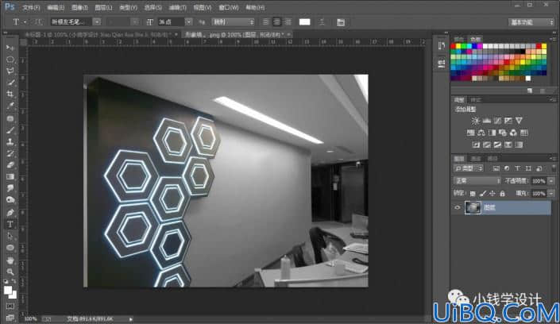
Task: Select the Magic Wand tool
Action: point(10,83)
